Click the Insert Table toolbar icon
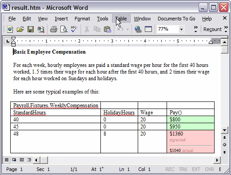This screenshot has height=175, width=231. [x=148, y=29]
